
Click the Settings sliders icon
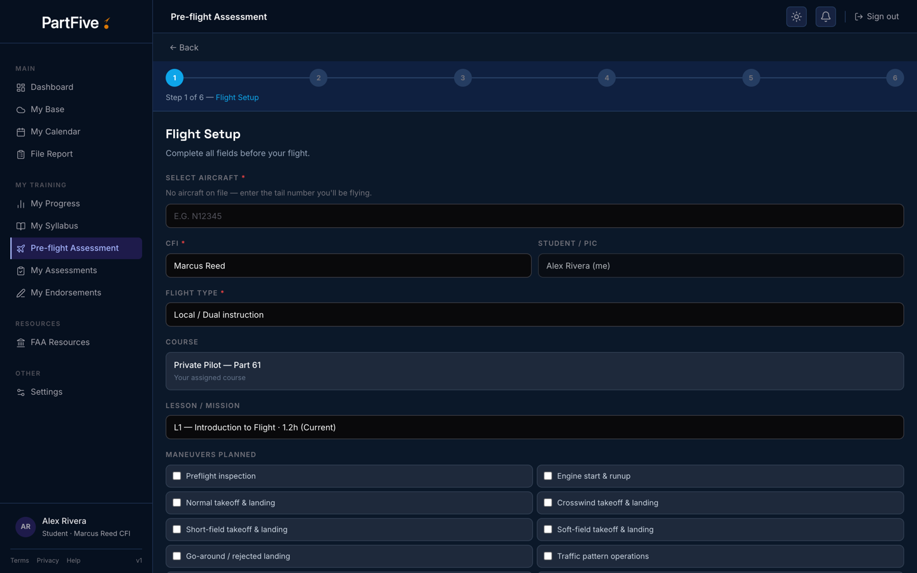(21, 392)
